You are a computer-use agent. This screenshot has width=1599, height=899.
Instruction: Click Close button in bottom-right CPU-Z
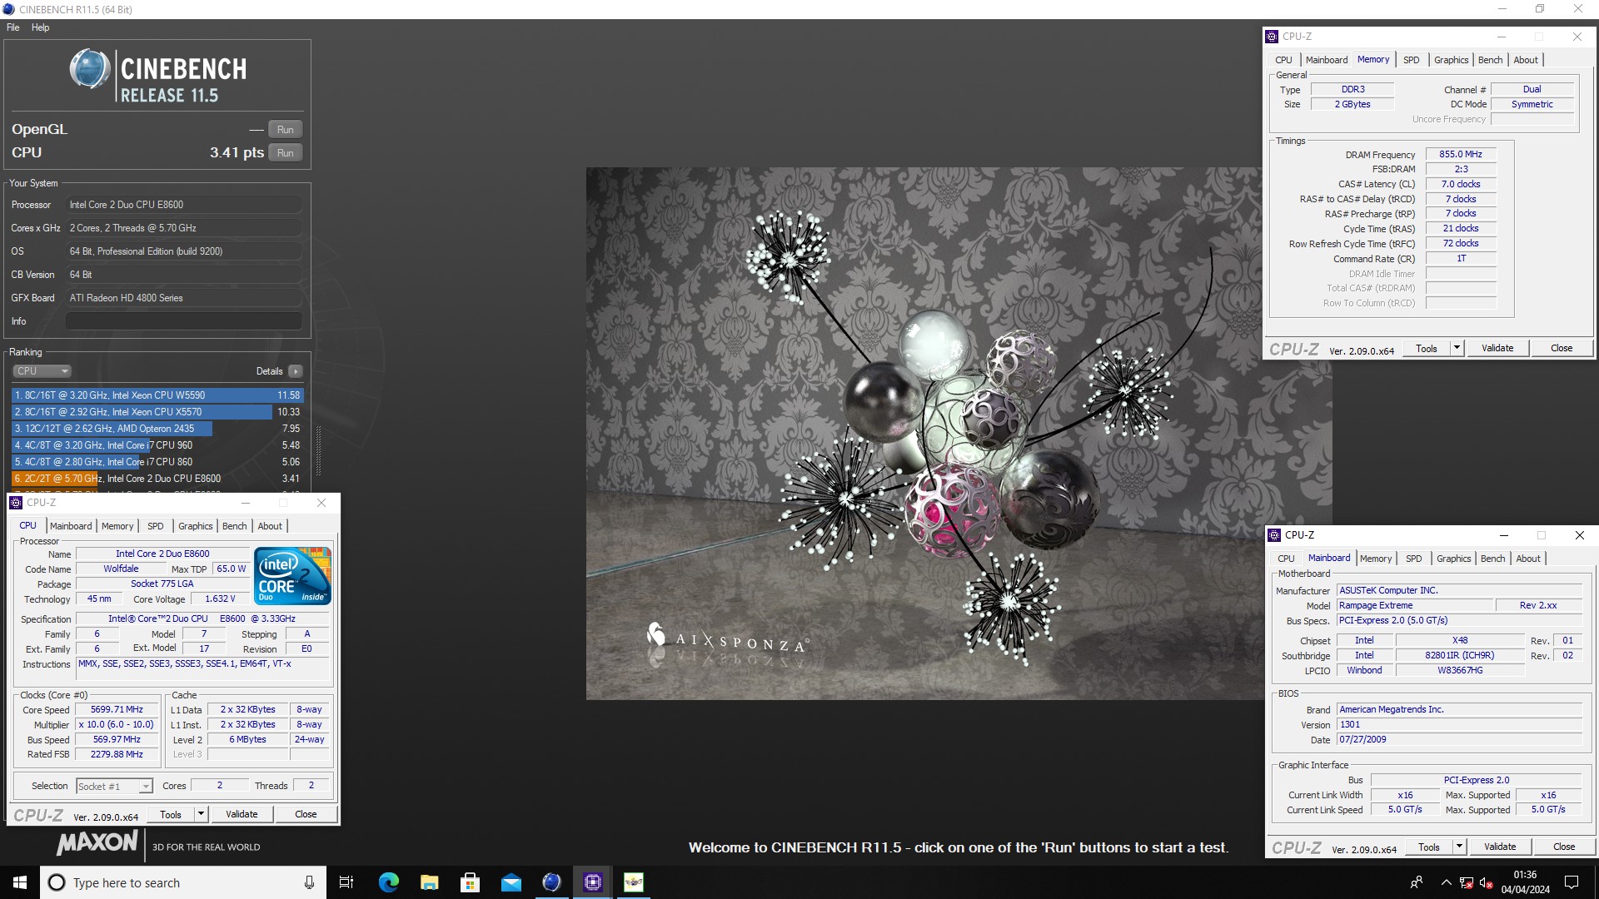pyautogui.click(x=1564, y=847)
